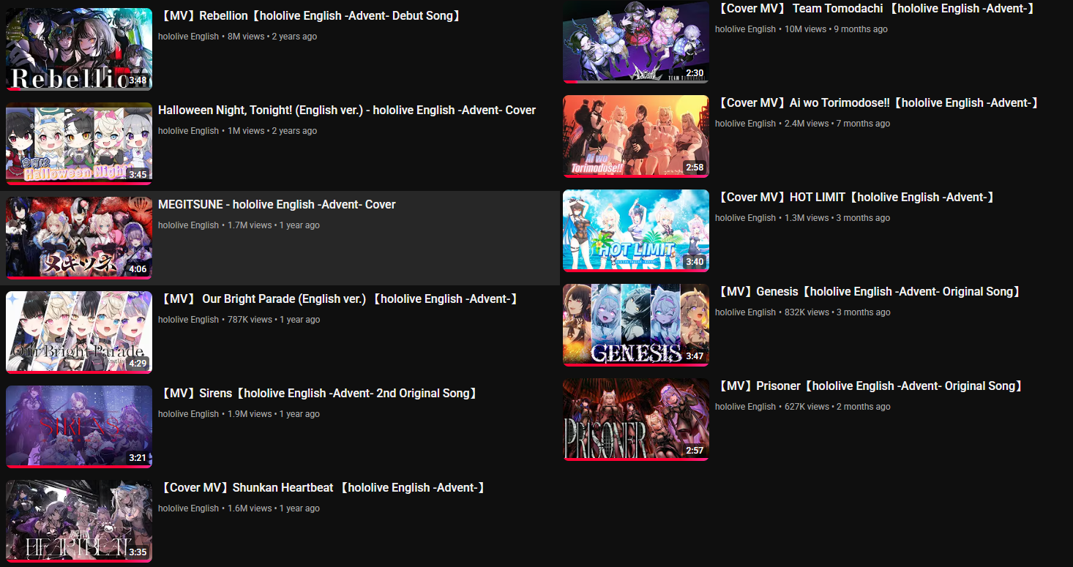The image size is (1073, 567).
Task: Select the "1M views" text for Halloween Night
Action: (x=246, y=131)
